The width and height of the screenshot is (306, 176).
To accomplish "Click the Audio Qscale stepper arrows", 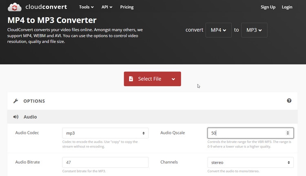I will (x=288, y=133).
